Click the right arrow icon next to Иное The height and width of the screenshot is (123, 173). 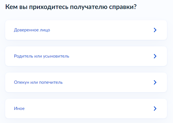click(x=155, y=109)
